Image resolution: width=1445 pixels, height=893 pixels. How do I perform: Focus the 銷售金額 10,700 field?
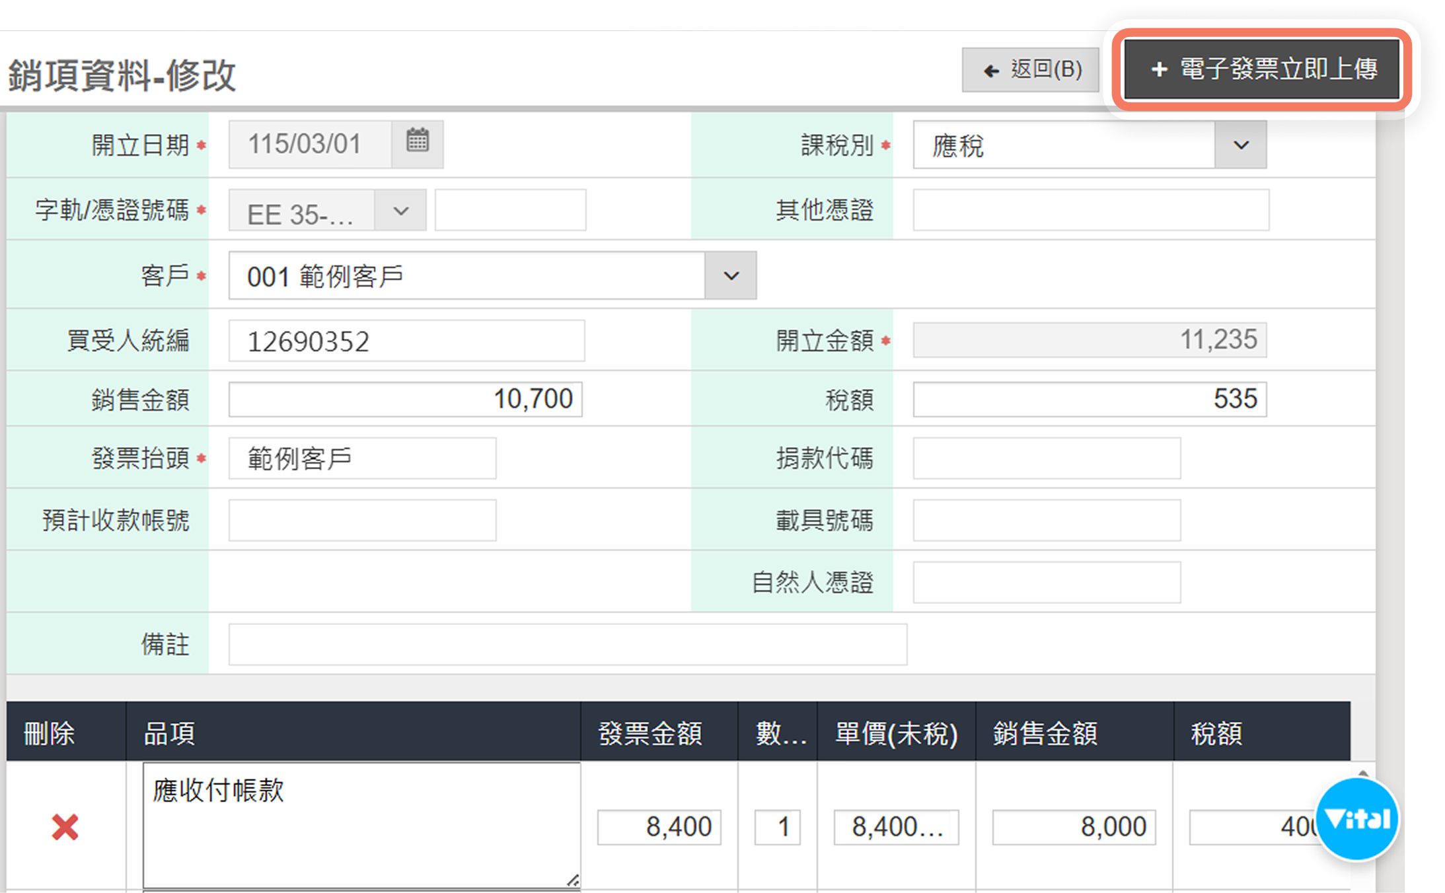405,399
